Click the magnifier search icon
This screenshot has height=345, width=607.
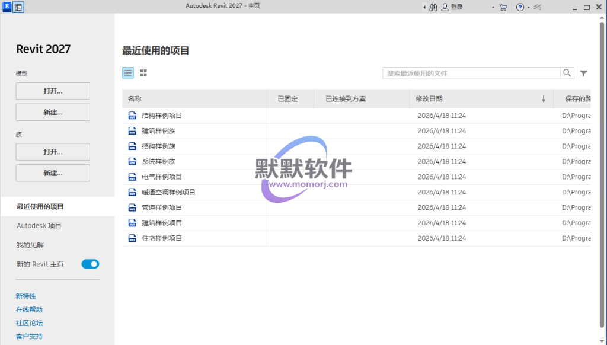(567, 73)
